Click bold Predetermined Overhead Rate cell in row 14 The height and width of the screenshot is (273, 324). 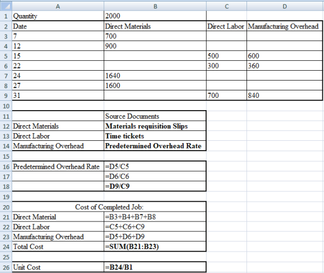click(155, 146)
